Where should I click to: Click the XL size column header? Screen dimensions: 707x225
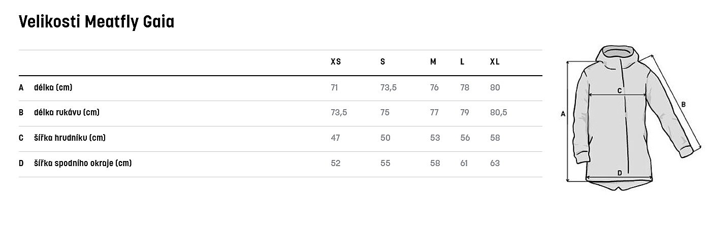point(495,62)
